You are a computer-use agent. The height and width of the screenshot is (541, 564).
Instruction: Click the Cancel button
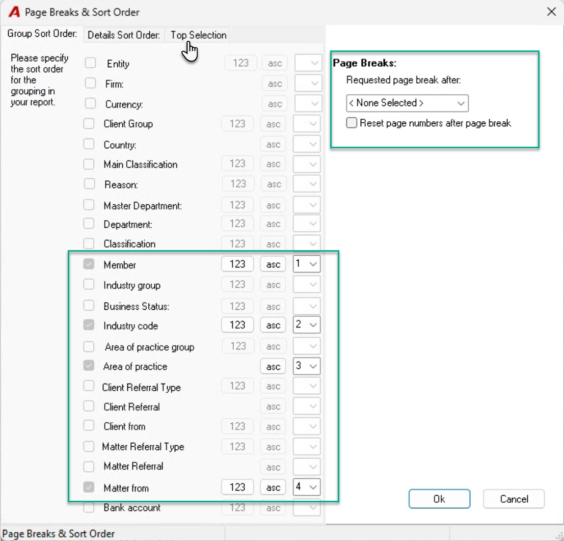[x=514, y=499]
